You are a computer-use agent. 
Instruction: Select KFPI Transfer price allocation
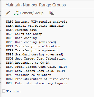[x=33, y=46]
